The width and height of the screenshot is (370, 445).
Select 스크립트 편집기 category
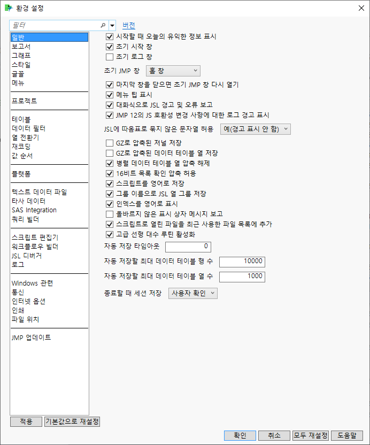[x=49, y=237]
